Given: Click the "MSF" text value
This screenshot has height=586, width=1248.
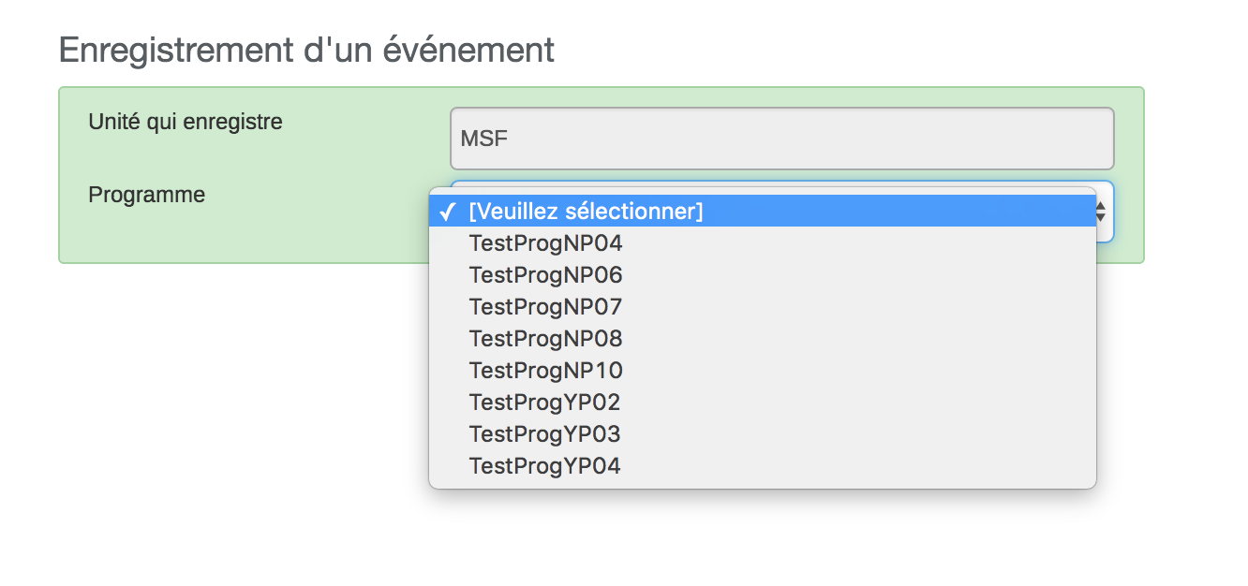Looking at the screenshot, I should pyautogui.click(x=483, y=139).
